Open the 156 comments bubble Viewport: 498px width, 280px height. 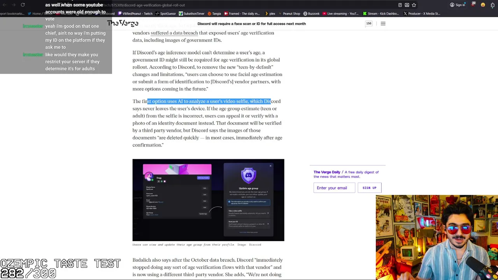368,24
